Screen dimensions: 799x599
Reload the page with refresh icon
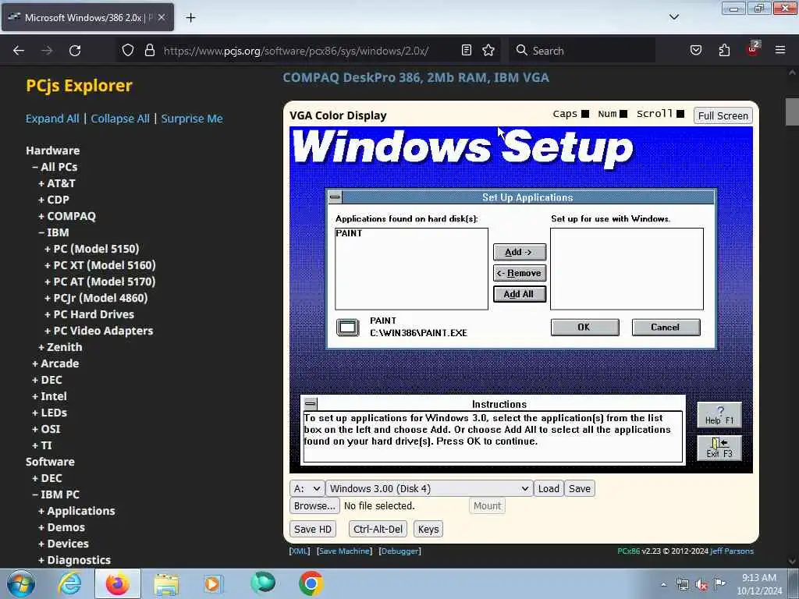click(x=75, y=51)
